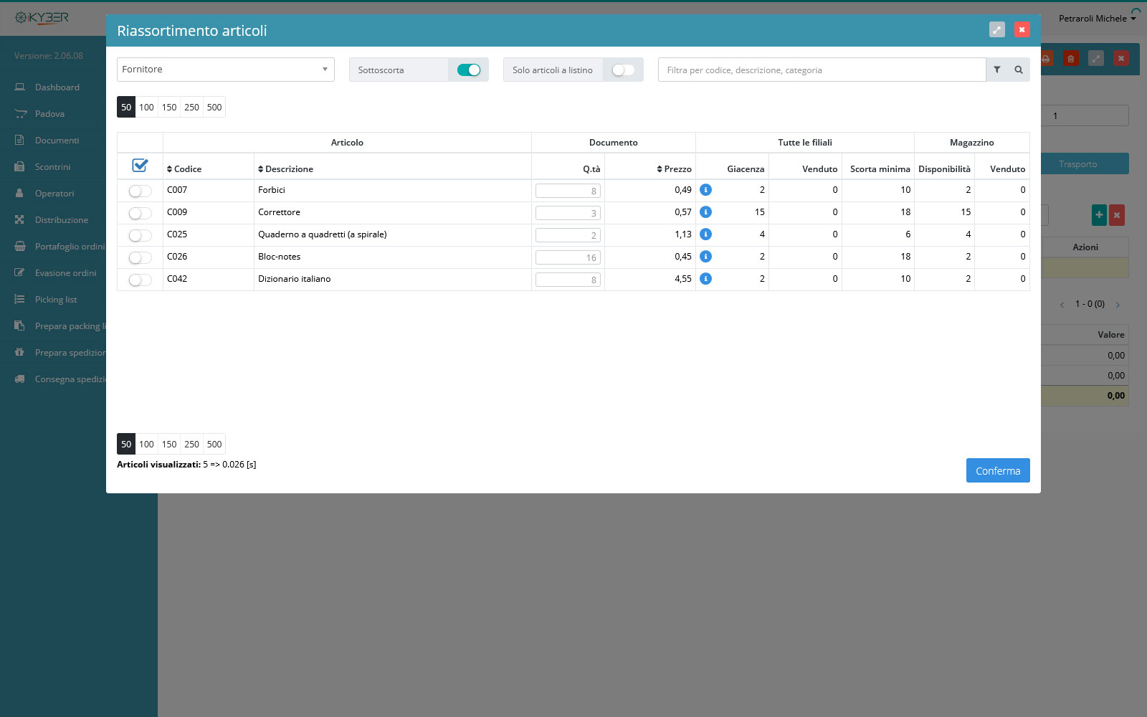Click info icon for Dizionario italiano row

(705, 279)
